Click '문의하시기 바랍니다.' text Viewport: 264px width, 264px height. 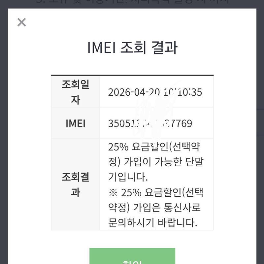153,223
